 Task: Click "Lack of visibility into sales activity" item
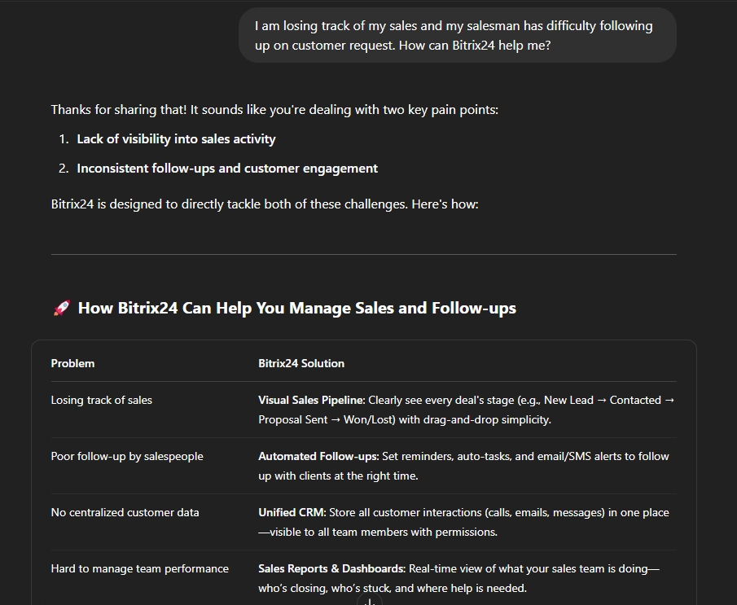pos(176,139)
